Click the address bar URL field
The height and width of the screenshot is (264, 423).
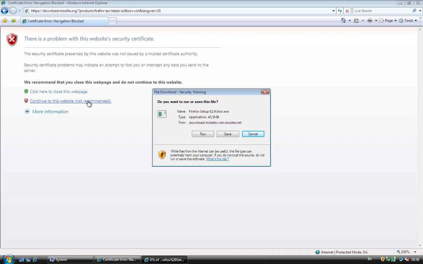[180, 11]
